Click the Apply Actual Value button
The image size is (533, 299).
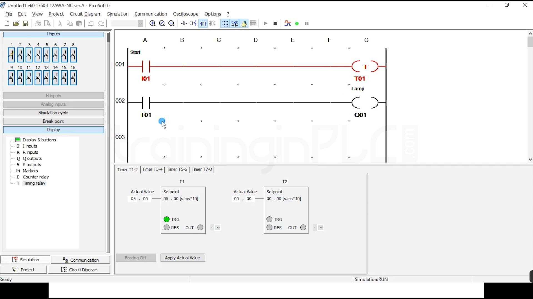tap(183, 257)
